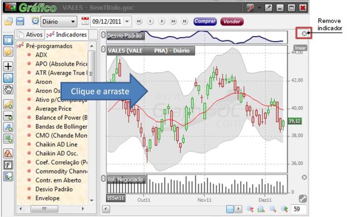Step forward one period

[x=162, y=21]
